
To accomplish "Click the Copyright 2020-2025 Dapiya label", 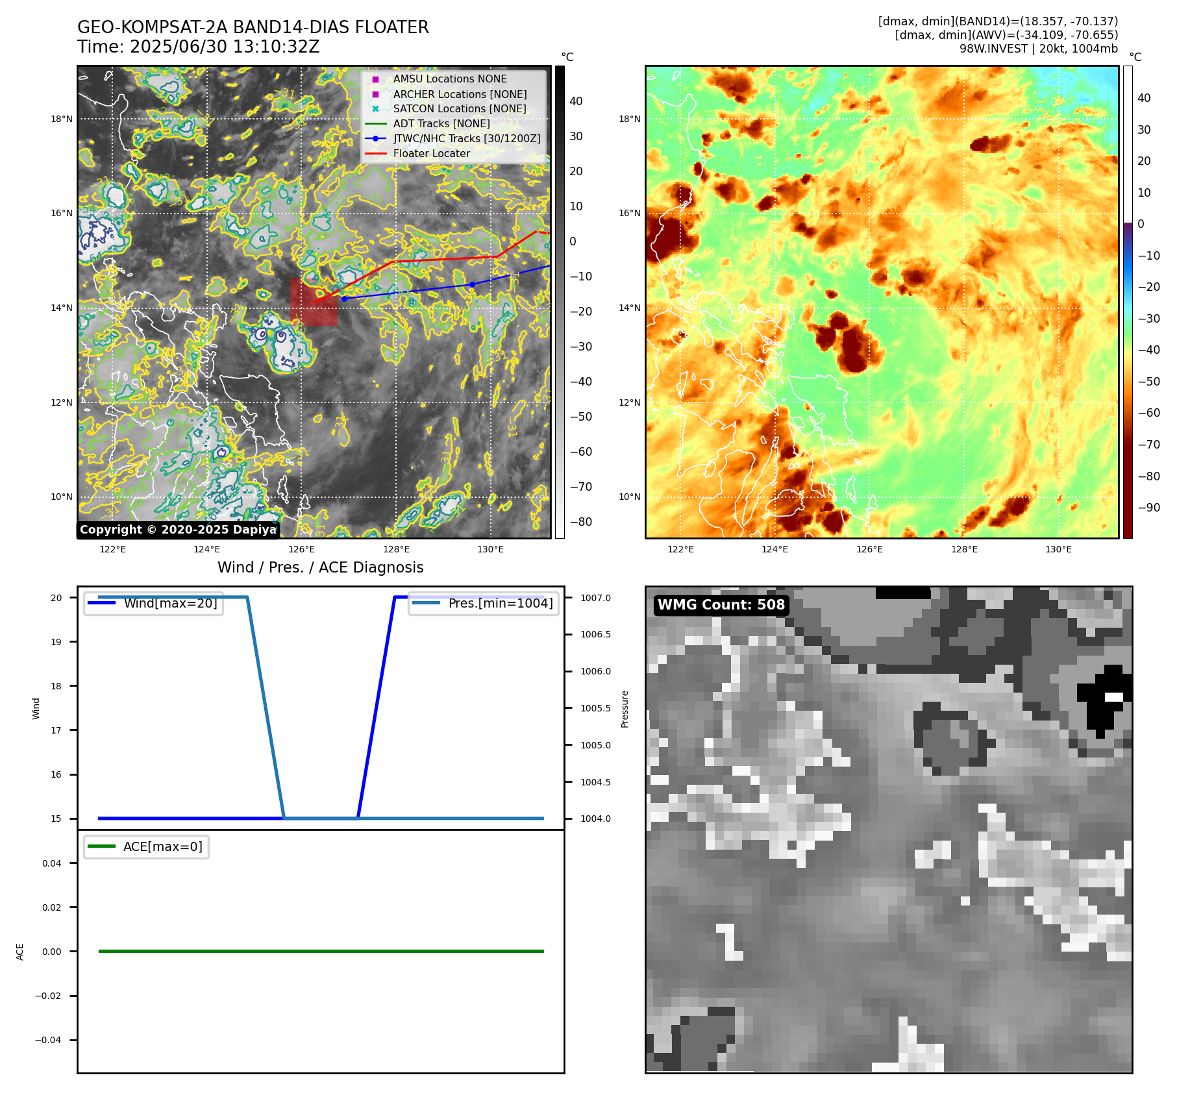I will tap(178, 530).
